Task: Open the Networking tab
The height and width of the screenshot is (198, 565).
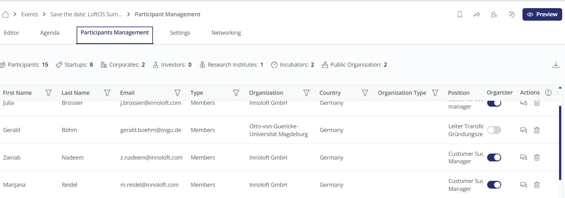Action: coord(226,33)
